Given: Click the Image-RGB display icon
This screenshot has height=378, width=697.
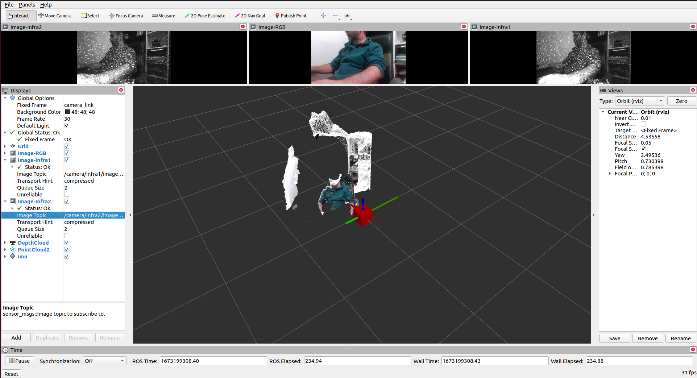Looking at the screenshot, I should pyautogui.click(x=13, y=153).
